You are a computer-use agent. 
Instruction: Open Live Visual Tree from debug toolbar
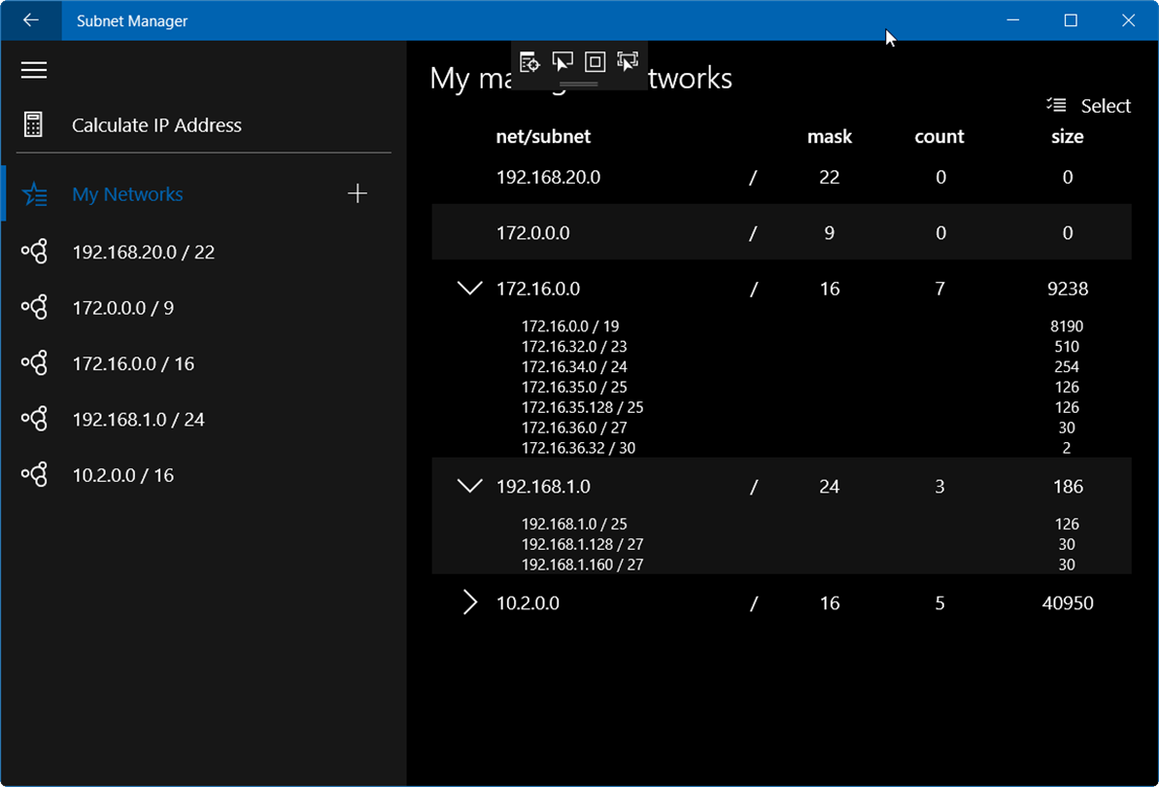[529, 63]
